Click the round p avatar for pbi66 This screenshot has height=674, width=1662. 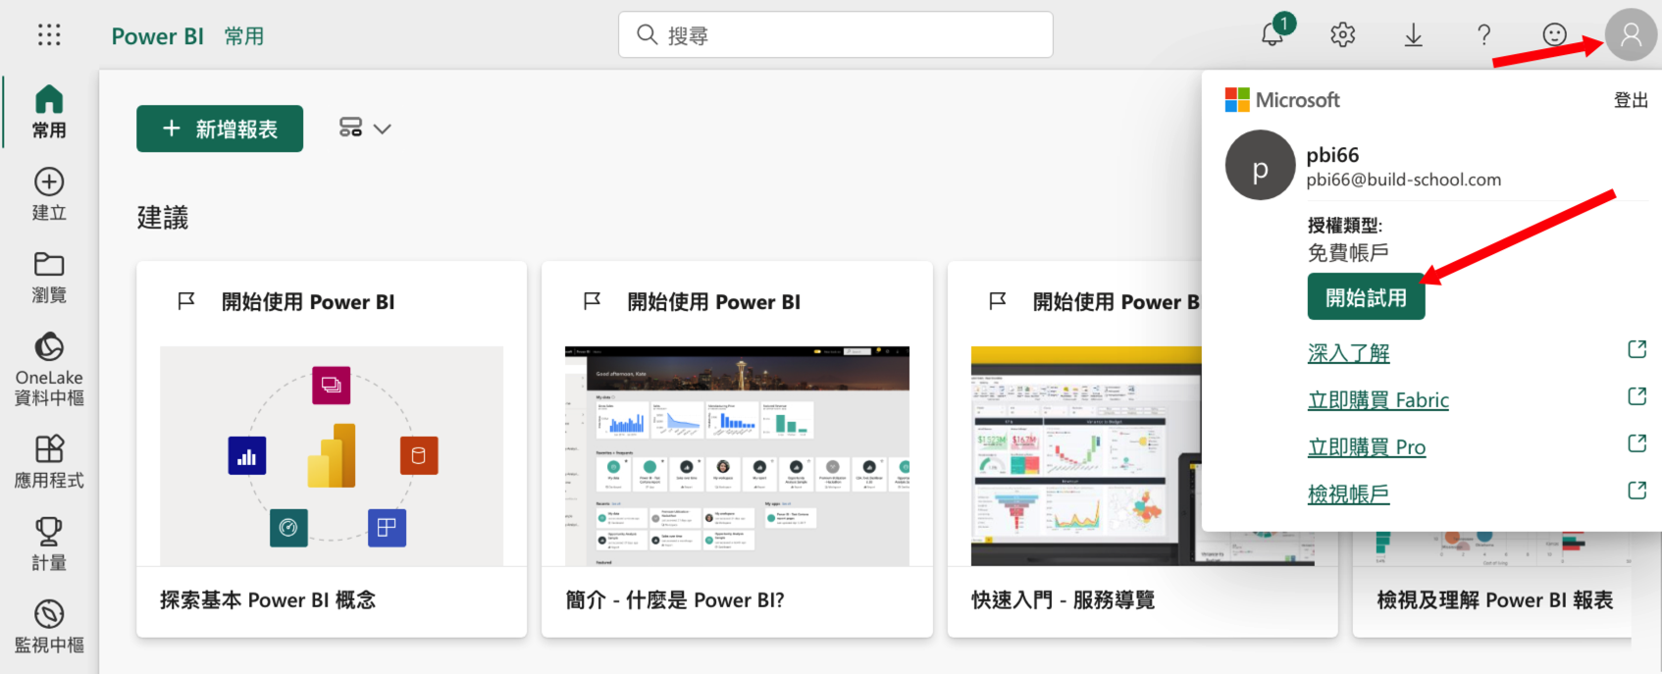click(1261, 165)
